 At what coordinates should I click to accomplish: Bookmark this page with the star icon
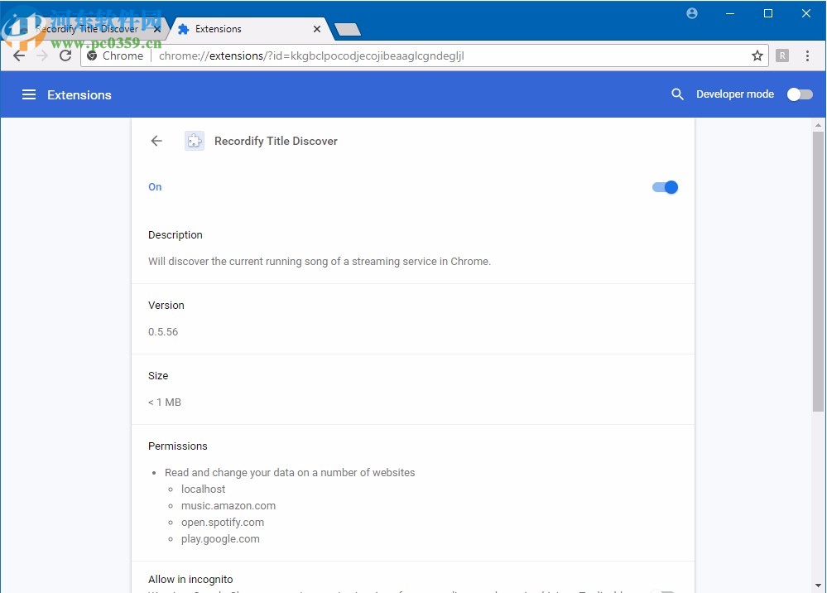point(757,55)
